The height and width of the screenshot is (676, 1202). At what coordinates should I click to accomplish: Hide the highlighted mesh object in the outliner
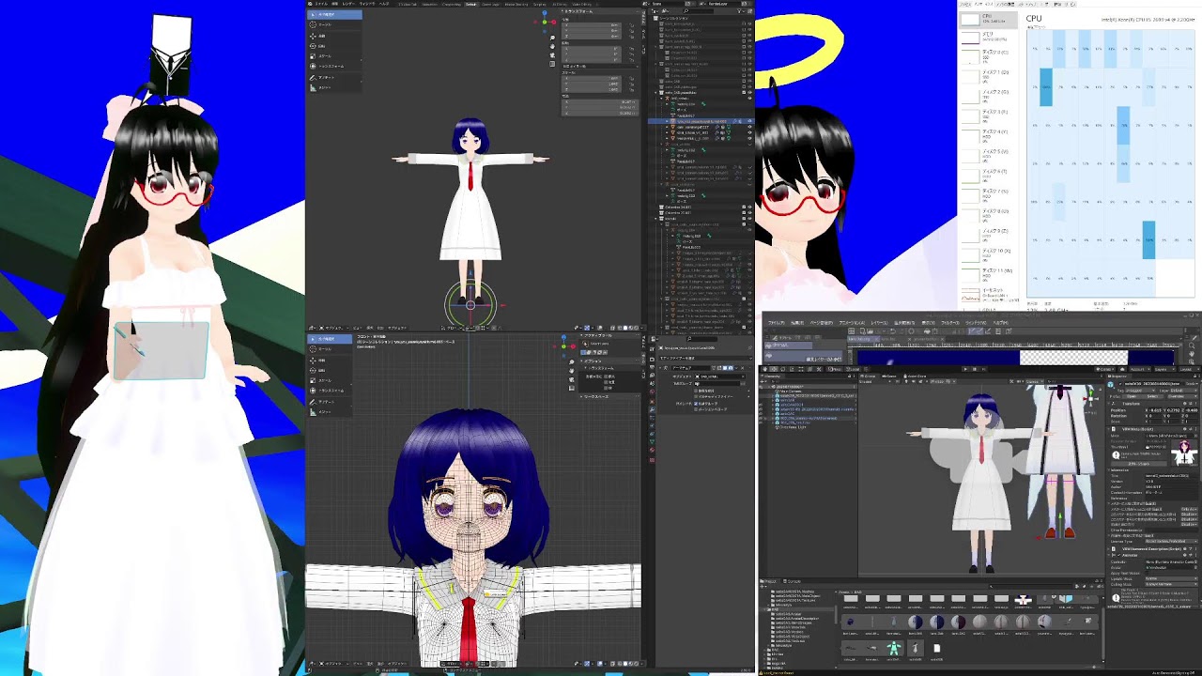point(749,121)
